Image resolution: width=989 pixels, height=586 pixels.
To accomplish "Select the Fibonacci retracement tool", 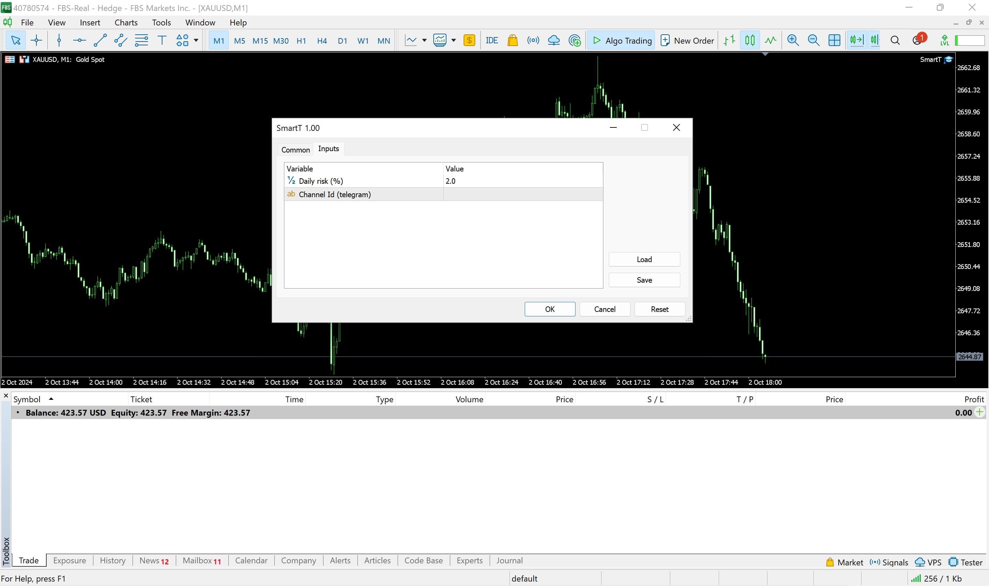I will (141, 40).
